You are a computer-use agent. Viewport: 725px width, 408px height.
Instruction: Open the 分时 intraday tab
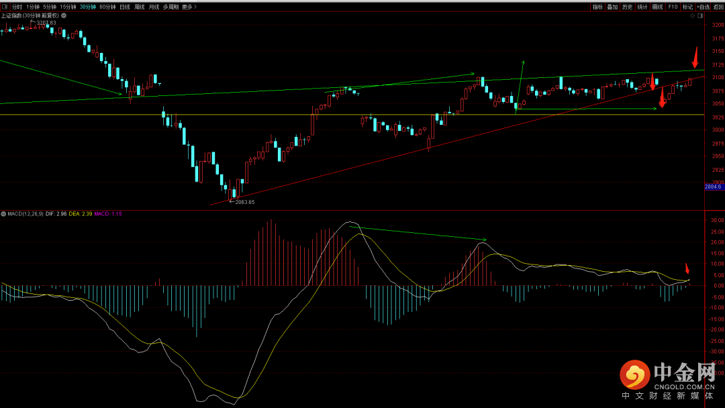(17, 7)
